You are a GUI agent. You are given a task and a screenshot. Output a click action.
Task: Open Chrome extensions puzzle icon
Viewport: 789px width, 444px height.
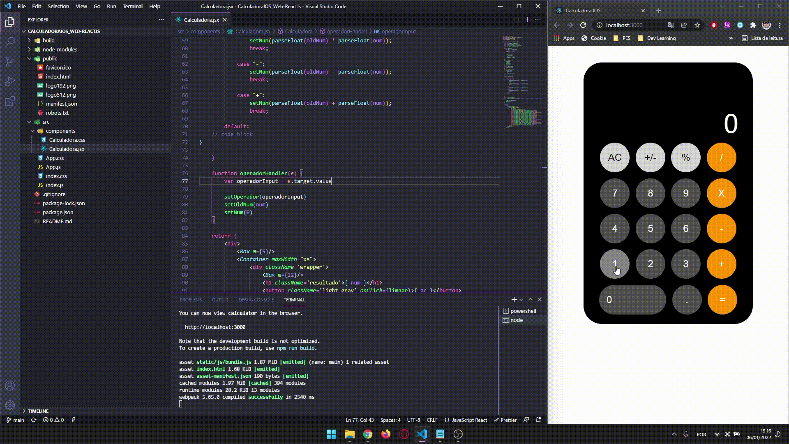point(753,25)
